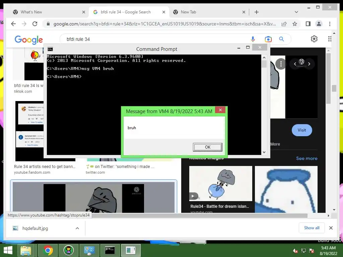Click the hqdefault.jpg file icon
Screen dimensions: 343x257
(x=15, y=228)
